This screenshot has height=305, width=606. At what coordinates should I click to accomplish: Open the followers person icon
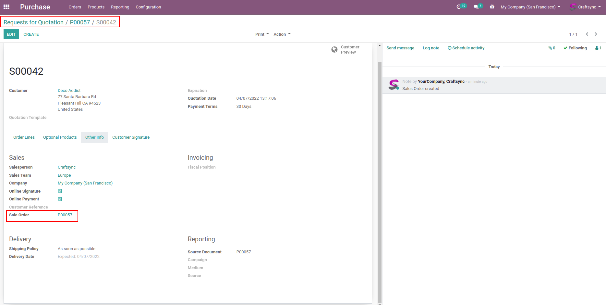pyautogui.click(x=597, y=48)
